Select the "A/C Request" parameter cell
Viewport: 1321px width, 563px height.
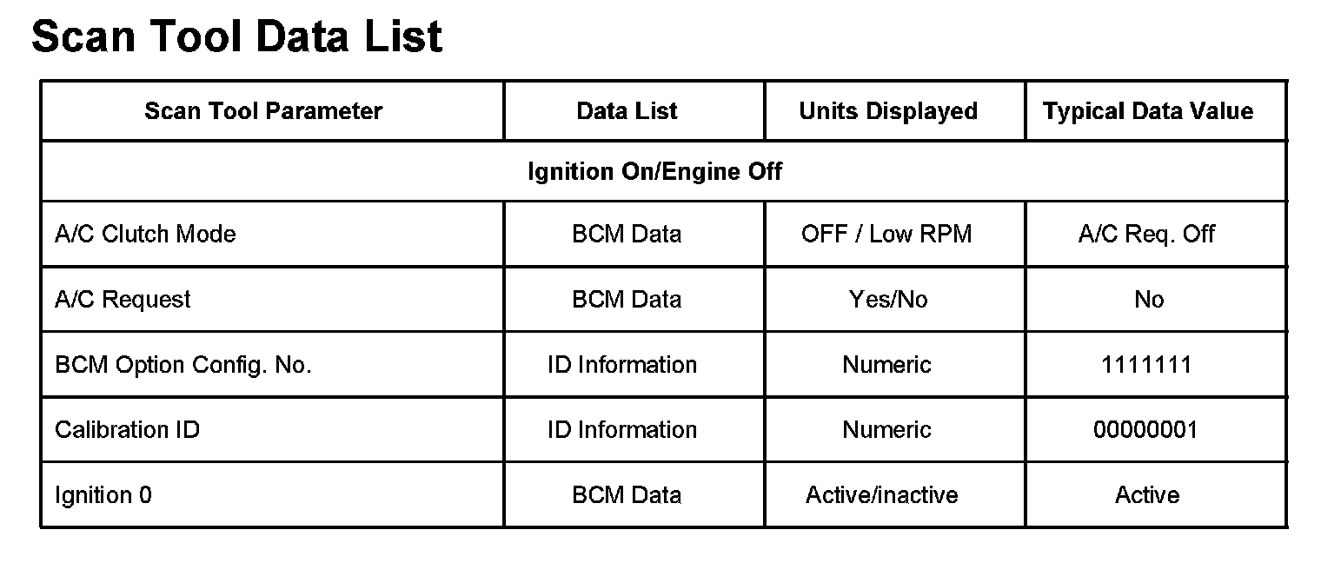pyautogui.click(x=123, y=300)
